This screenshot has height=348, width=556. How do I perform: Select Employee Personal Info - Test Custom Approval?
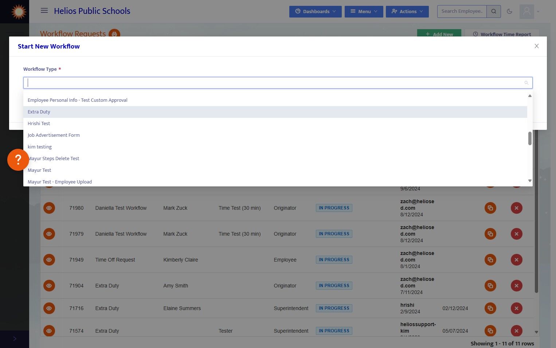coord(275,100)
